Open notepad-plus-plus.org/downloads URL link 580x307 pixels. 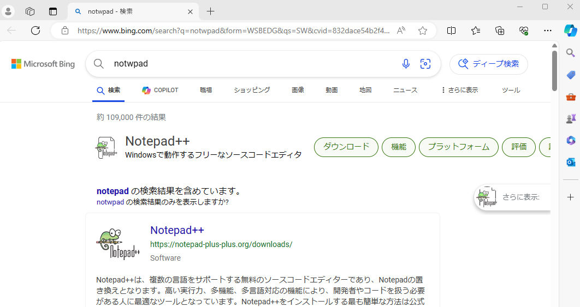pyautogui.click(x=221, y=244)
